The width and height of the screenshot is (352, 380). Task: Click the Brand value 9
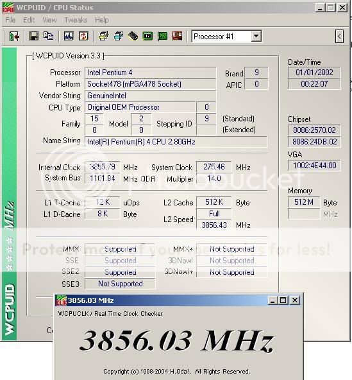pyautogui.click(x=256, y=73)
